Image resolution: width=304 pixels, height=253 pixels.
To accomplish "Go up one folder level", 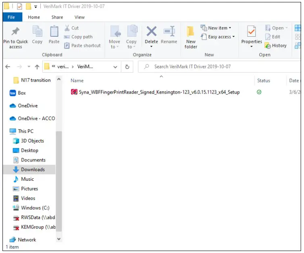I will pos(37,67).
